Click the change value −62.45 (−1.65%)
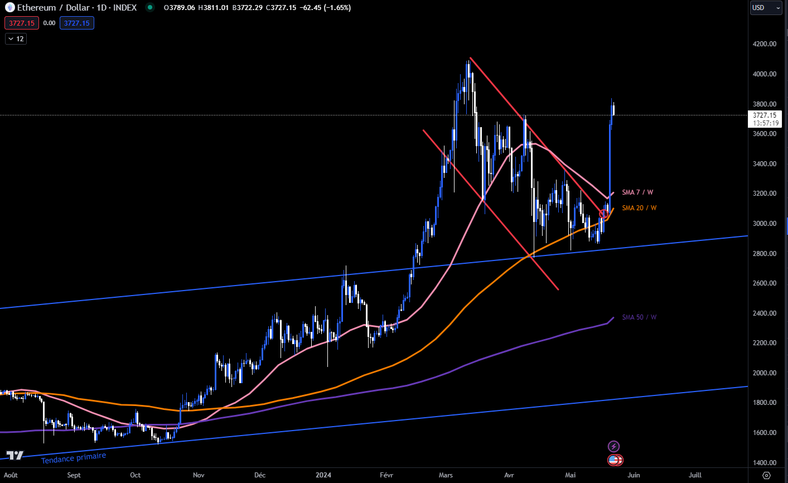This screenshot has height=483, width=788. point(325,8)
